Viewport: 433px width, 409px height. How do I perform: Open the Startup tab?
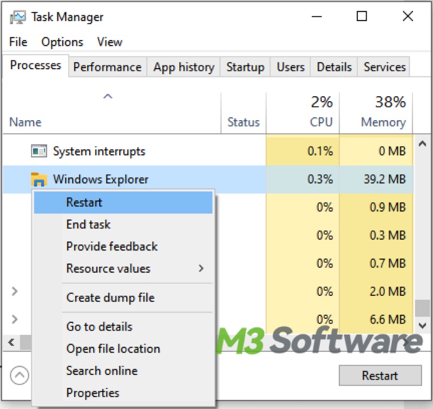tap(245, 67)
